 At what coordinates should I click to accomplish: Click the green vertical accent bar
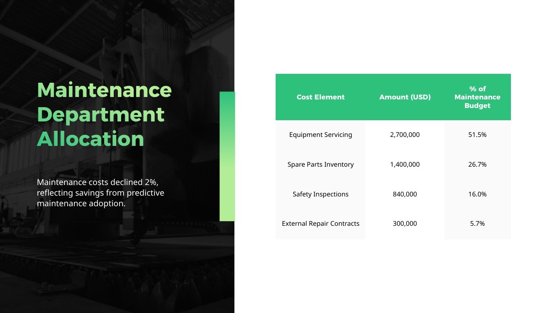pyautogui.click(x=227, y=156)
